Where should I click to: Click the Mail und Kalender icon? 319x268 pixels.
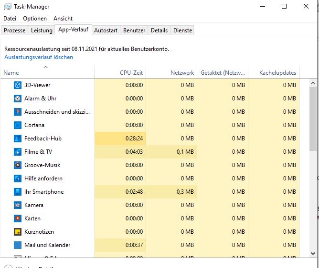click(x=18, y=245)
